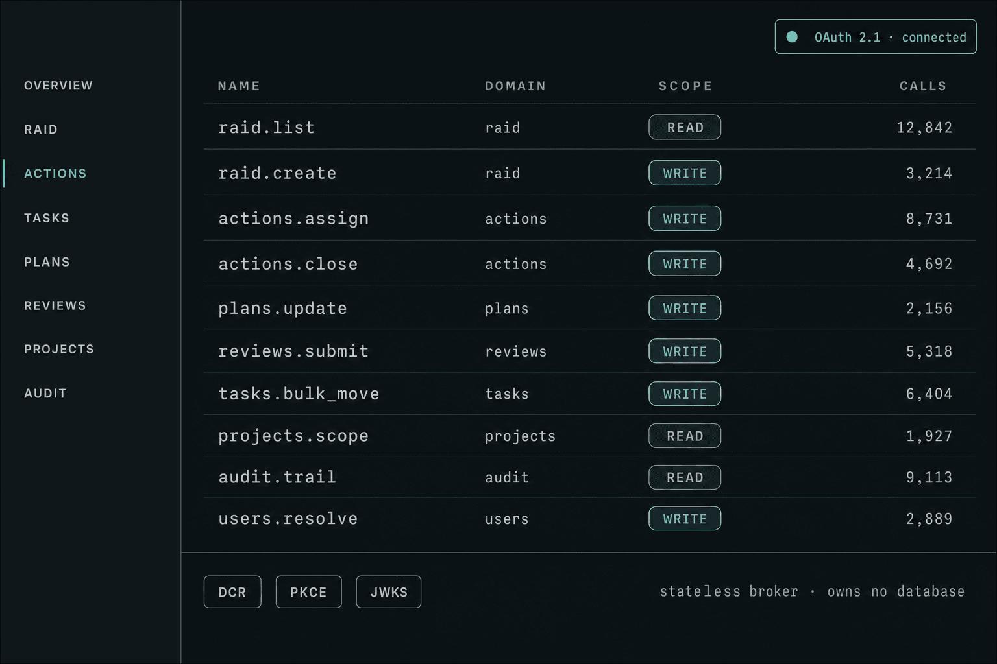997x664 pixels.
Task: Click the READ badge for audit.trail
Action: (685, 477)
